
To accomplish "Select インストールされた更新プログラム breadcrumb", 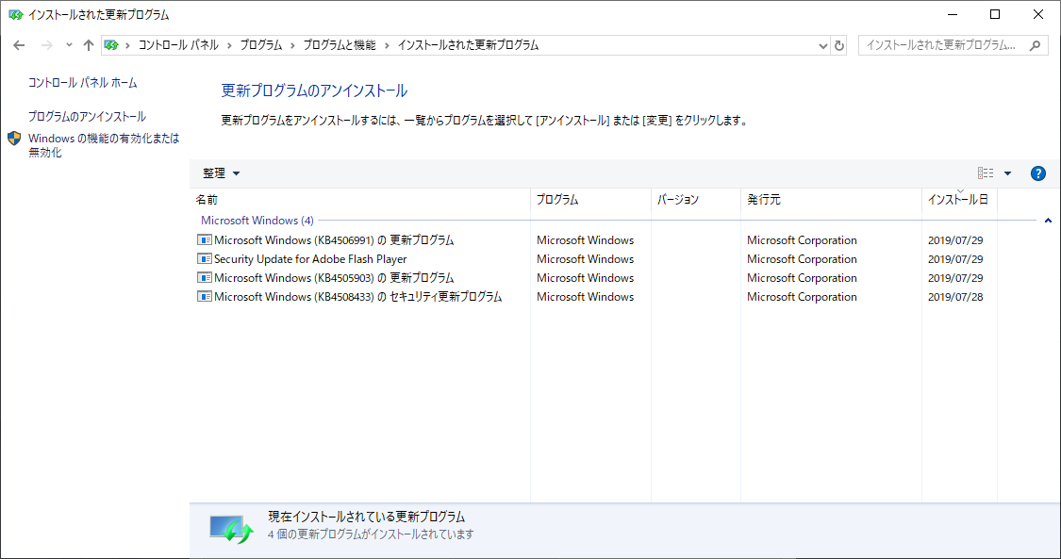I will point(468,45).
